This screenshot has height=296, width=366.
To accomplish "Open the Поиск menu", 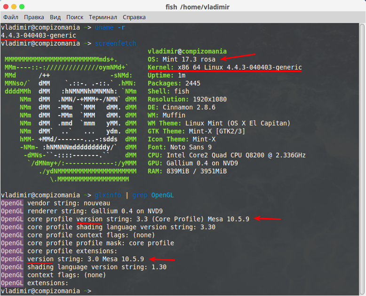I will point(75,17).
